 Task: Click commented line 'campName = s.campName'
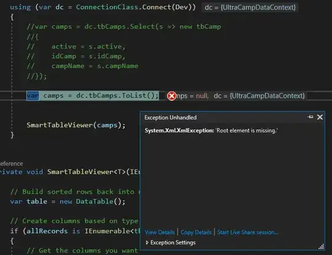pyautogui.click(x=95, y=66)
